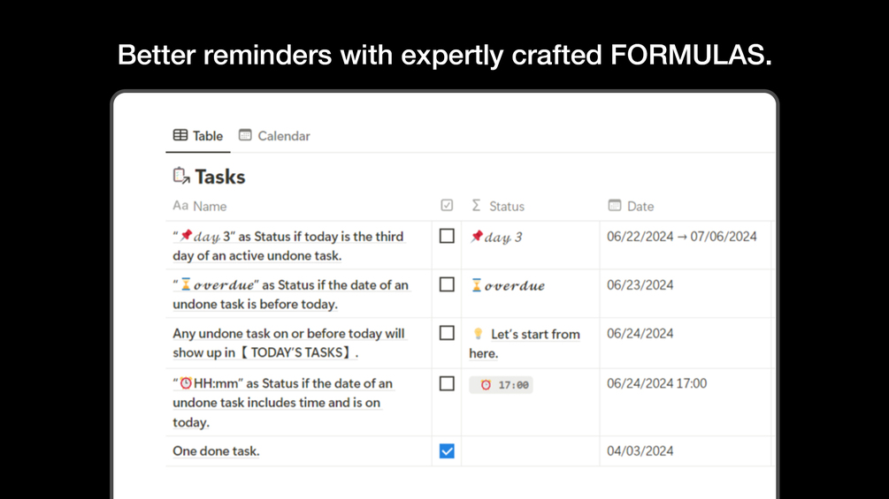Click the Tasks database clipboard icon
The width and height of the screenshot is (889, 499).
181,177
